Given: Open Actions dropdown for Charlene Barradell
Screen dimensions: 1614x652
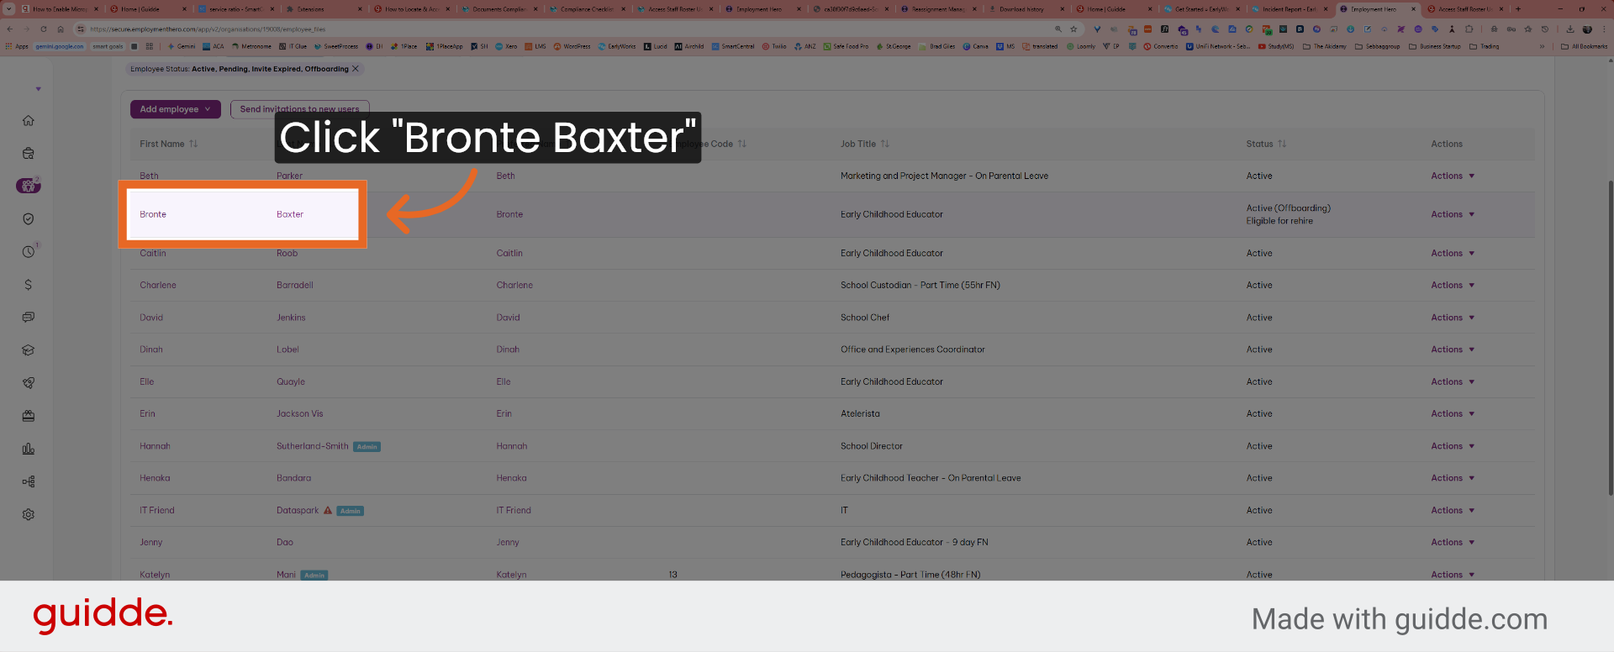Looking at the screenshot, I should 1453,285.
